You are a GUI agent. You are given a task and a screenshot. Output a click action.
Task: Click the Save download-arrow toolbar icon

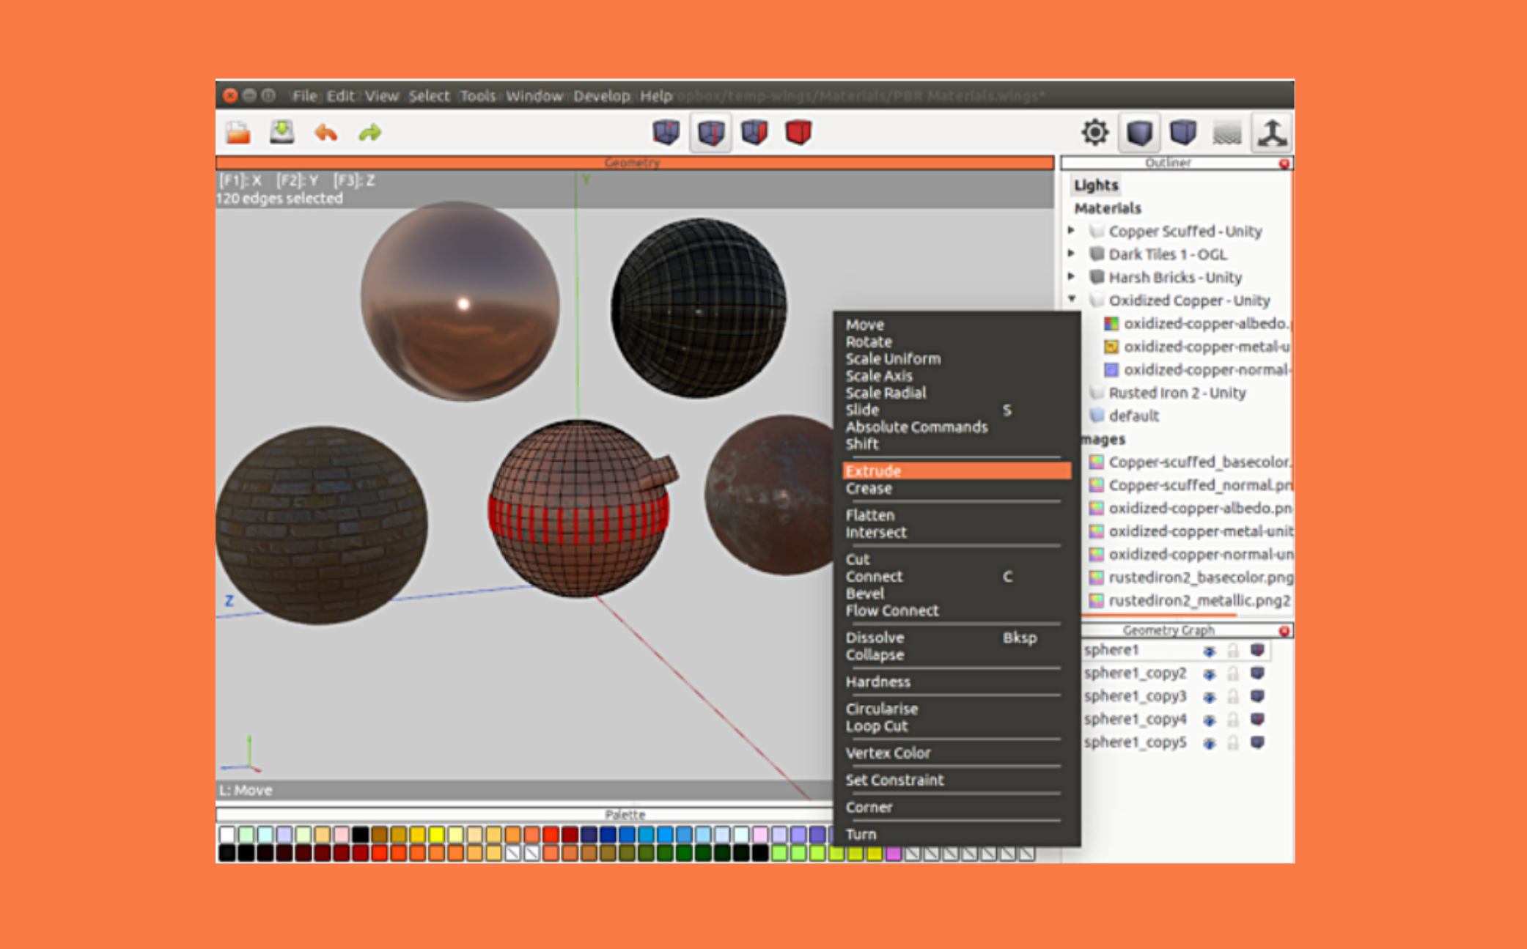[x=282, y=133]
